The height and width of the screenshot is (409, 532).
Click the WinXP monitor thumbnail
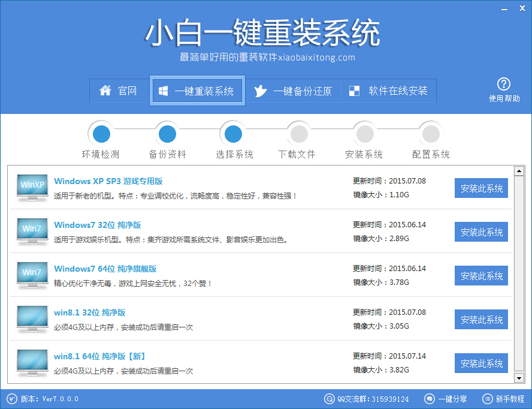click(31, 187)
